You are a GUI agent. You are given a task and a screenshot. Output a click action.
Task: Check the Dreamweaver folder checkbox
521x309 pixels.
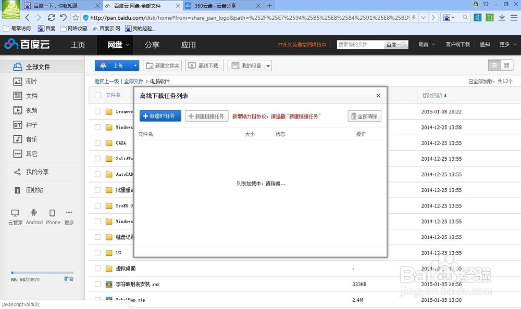pos(98,111)
